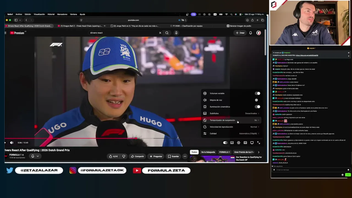
Task: Show next filter chips with arrow
Action: (x=258, y=152)
